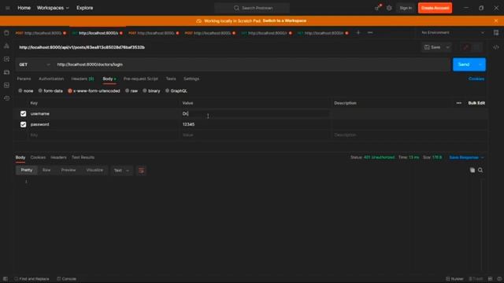
Task: Switch to the request Headers (8) tab
Action: (x=83, y=79)
